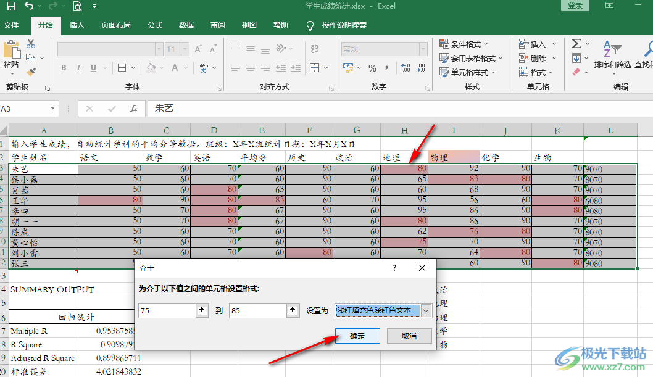The width and height of the screenshot is (653, 377).
Task: Click the 插入 cells button
Action: [537, 44]
